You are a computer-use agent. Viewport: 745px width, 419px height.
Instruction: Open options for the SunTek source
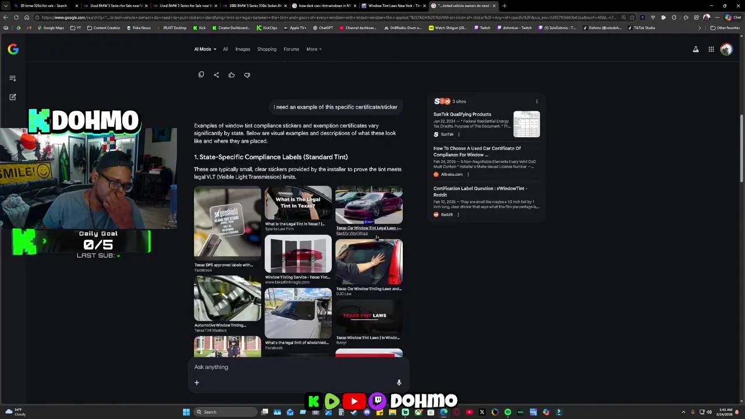(x=459, y=134)
